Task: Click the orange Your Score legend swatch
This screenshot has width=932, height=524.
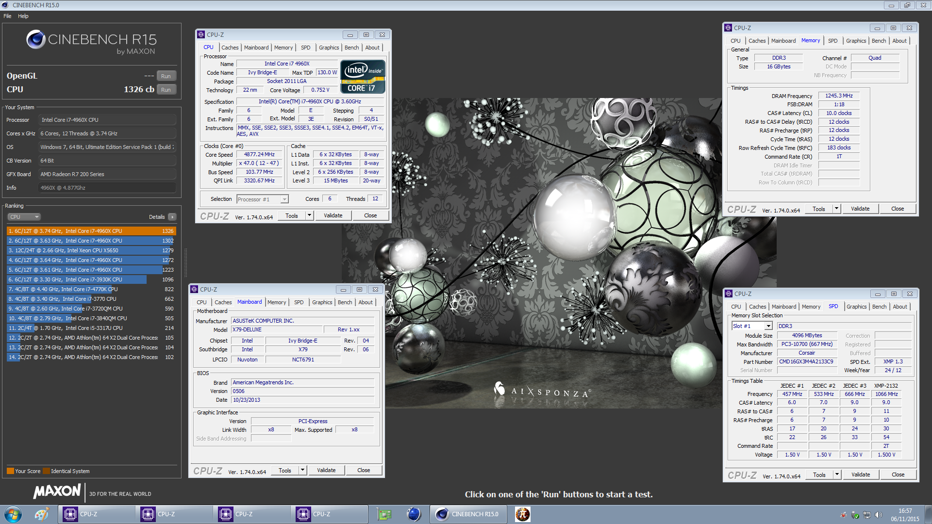Action: 10,471
